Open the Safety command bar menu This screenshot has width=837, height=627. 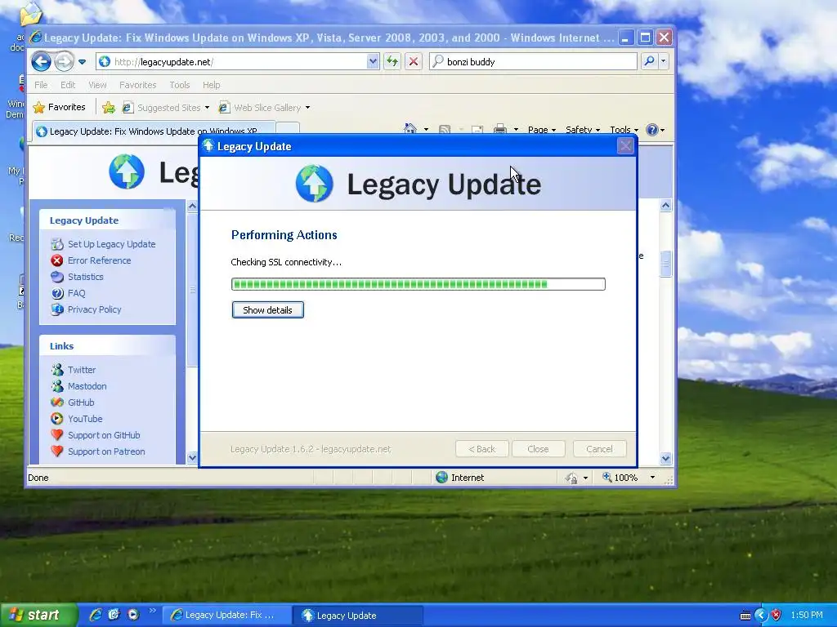[x=582, y=130]
